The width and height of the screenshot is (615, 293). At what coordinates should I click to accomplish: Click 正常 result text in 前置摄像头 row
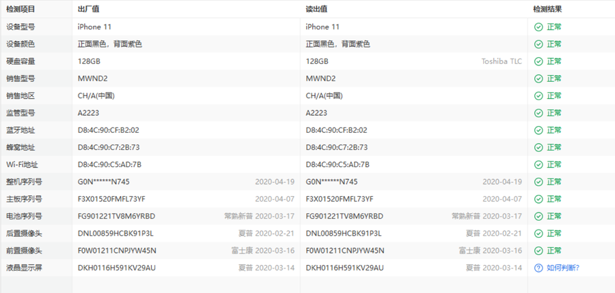(554, 251)
